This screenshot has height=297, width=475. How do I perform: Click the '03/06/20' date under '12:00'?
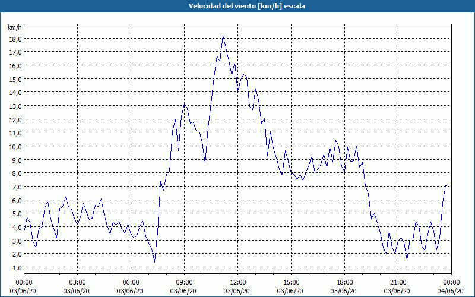(x=236, y=291)
